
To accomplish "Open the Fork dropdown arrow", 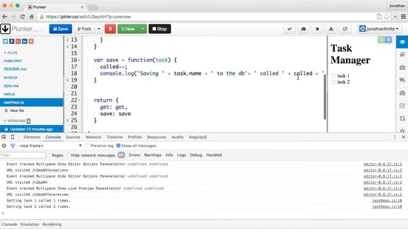I will [99, 29].
